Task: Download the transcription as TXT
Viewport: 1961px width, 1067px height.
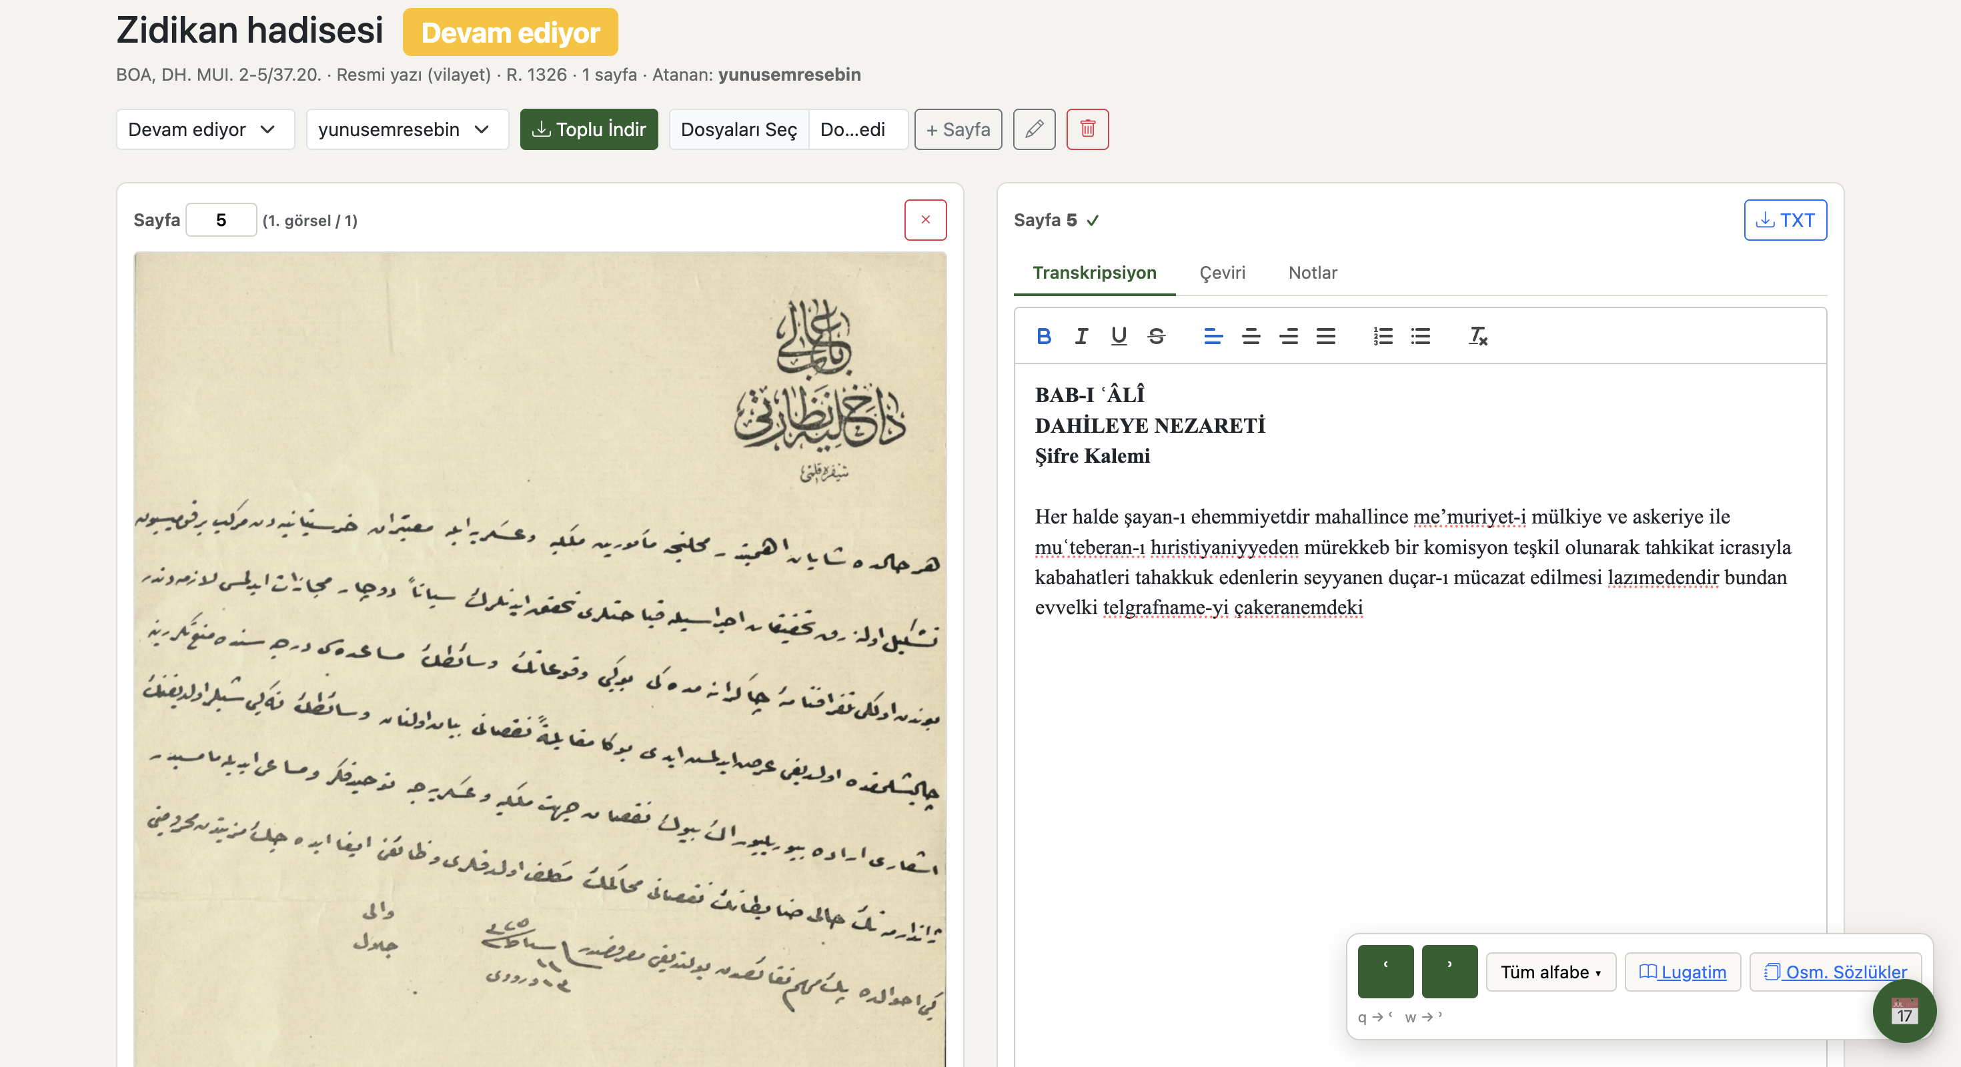Action: click(x=1784, y=220)
